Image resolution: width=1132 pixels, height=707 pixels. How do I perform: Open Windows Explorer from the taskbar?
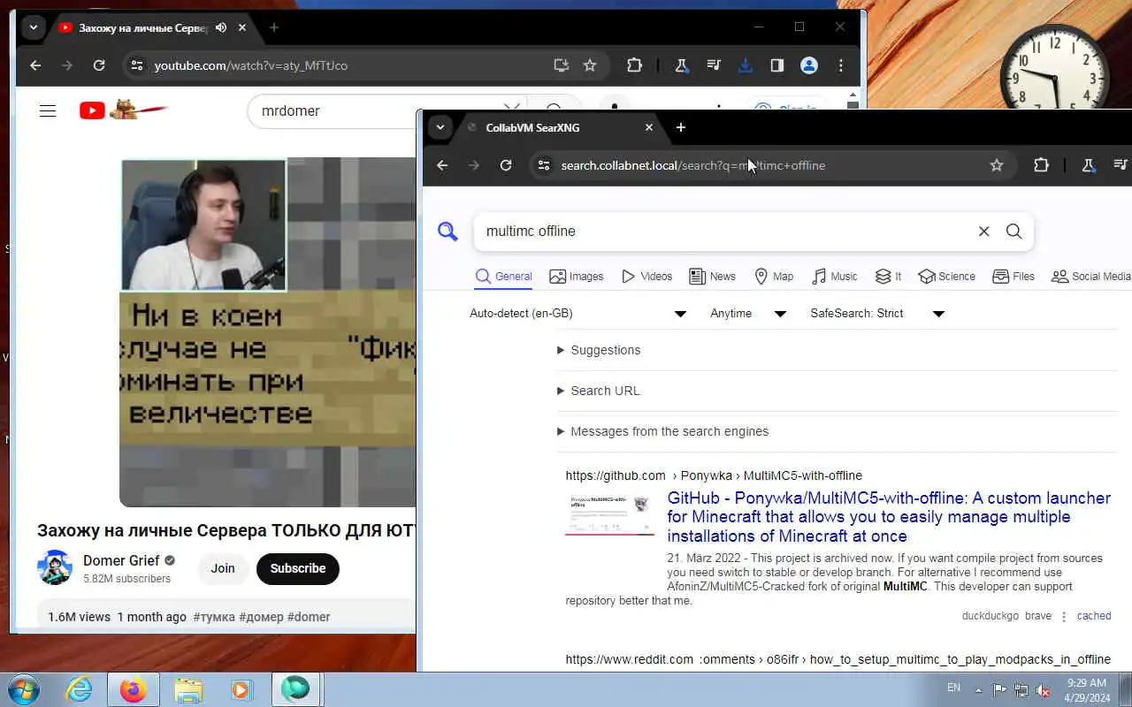tap(187, 689)
